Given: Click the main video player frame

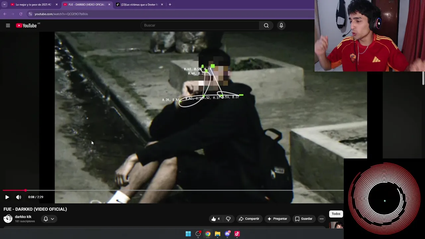Looking at the screenshot, I should click(211, 118).
